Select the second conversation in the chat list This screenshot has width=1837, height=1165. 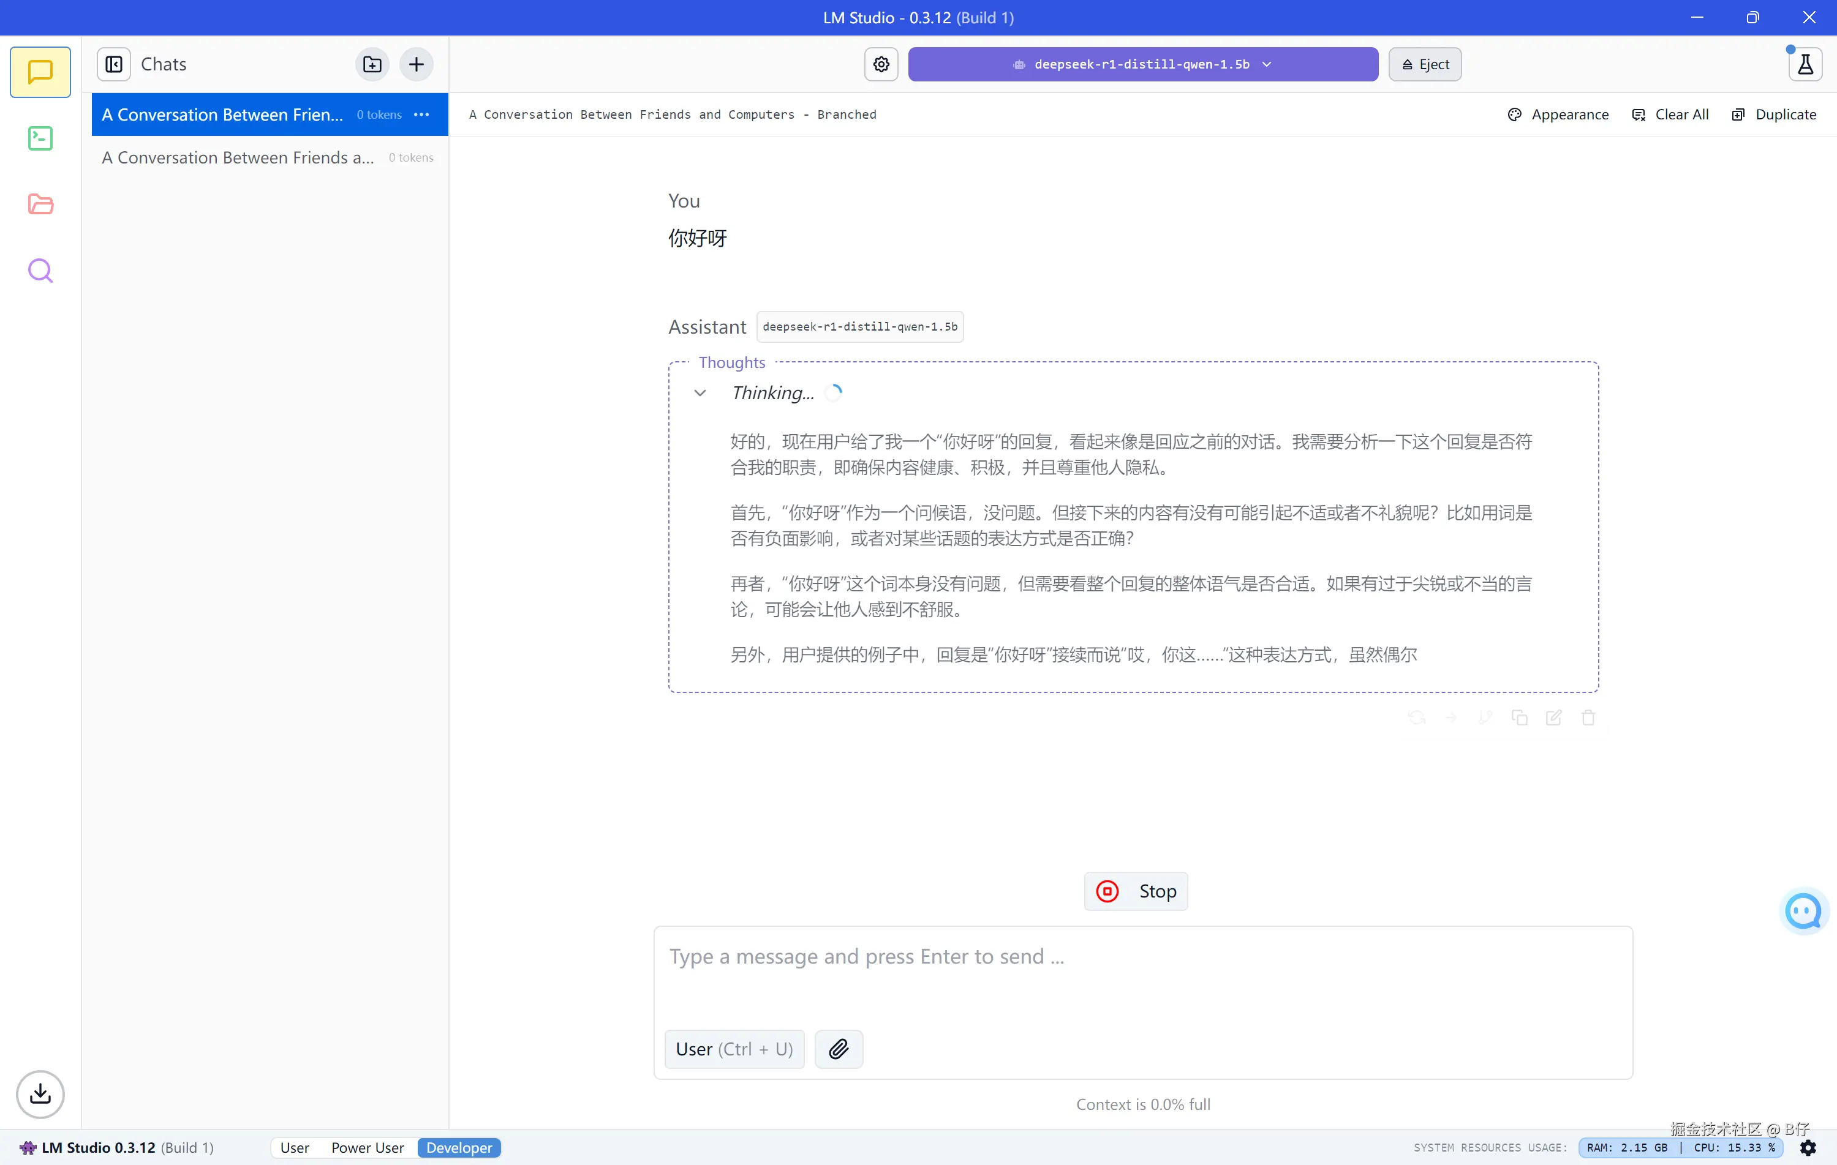[238, 158]
